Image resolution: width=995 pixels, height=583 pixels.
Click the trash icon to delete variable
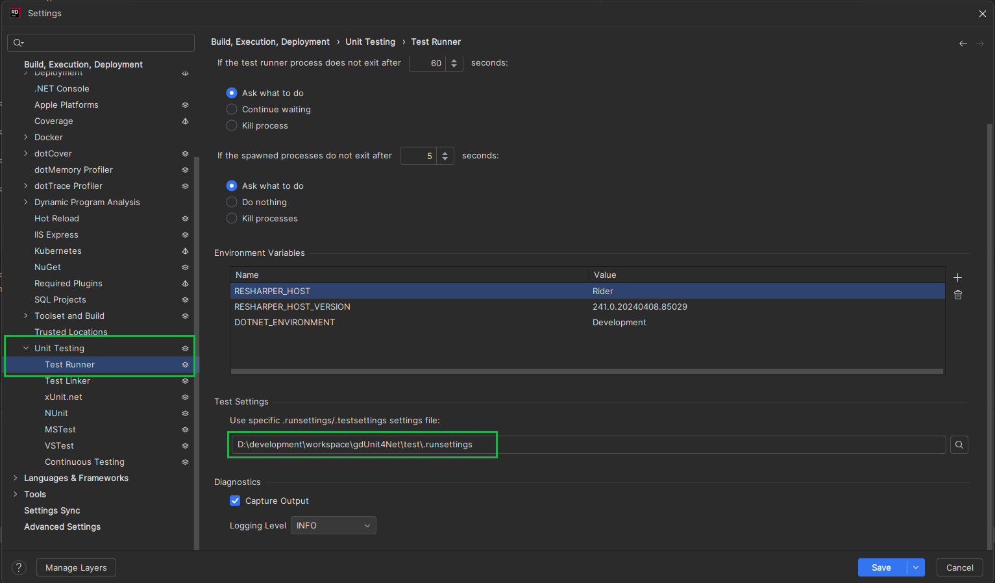[957, 295]
